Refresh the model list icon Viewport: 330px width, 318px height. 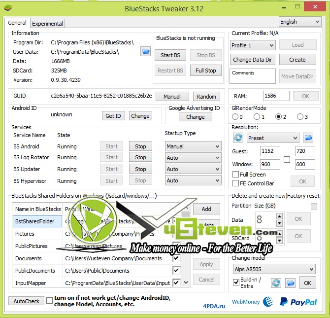click(x=276, y=283)
